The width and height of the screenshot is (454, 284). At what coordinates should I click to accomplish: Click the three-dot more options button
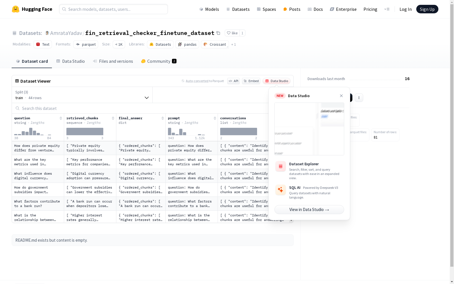click(359, 98)
